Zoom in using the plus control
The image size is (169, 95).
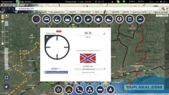pyautogui.click(x=3, y=22)
